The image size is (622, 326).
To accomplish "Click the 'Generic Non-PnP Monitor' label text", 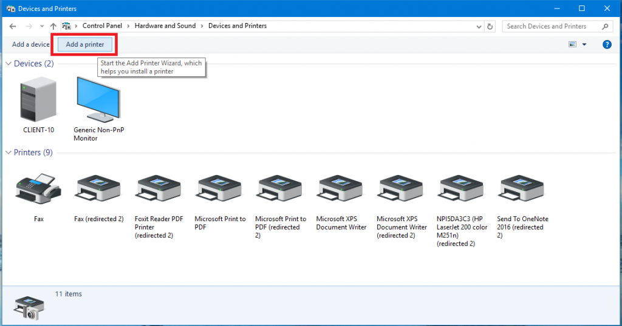I will 99,134.
